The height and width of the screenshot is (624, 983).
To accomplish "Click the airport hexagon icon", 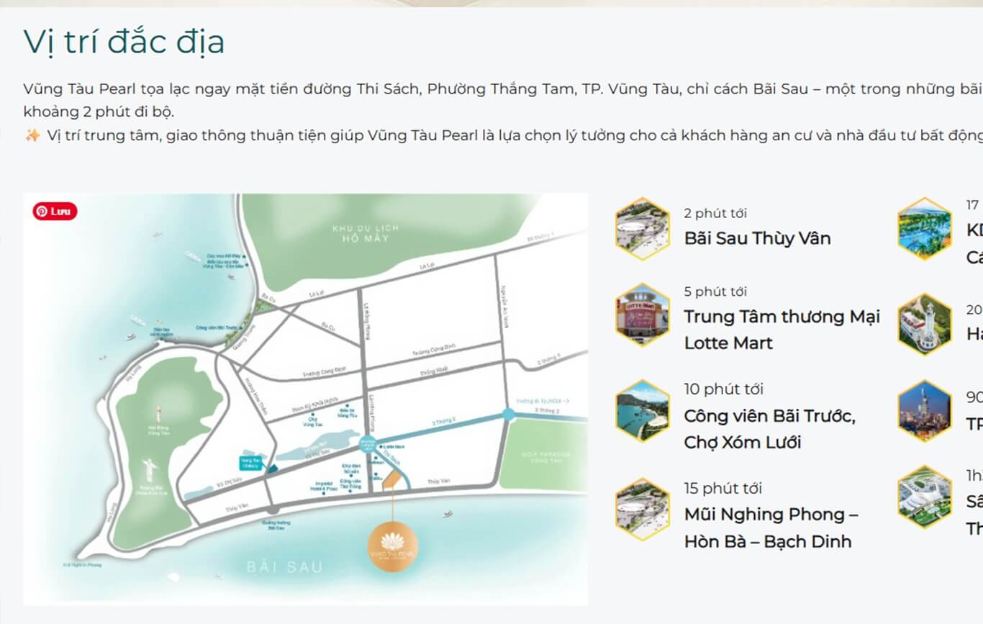I will point(925,497).
